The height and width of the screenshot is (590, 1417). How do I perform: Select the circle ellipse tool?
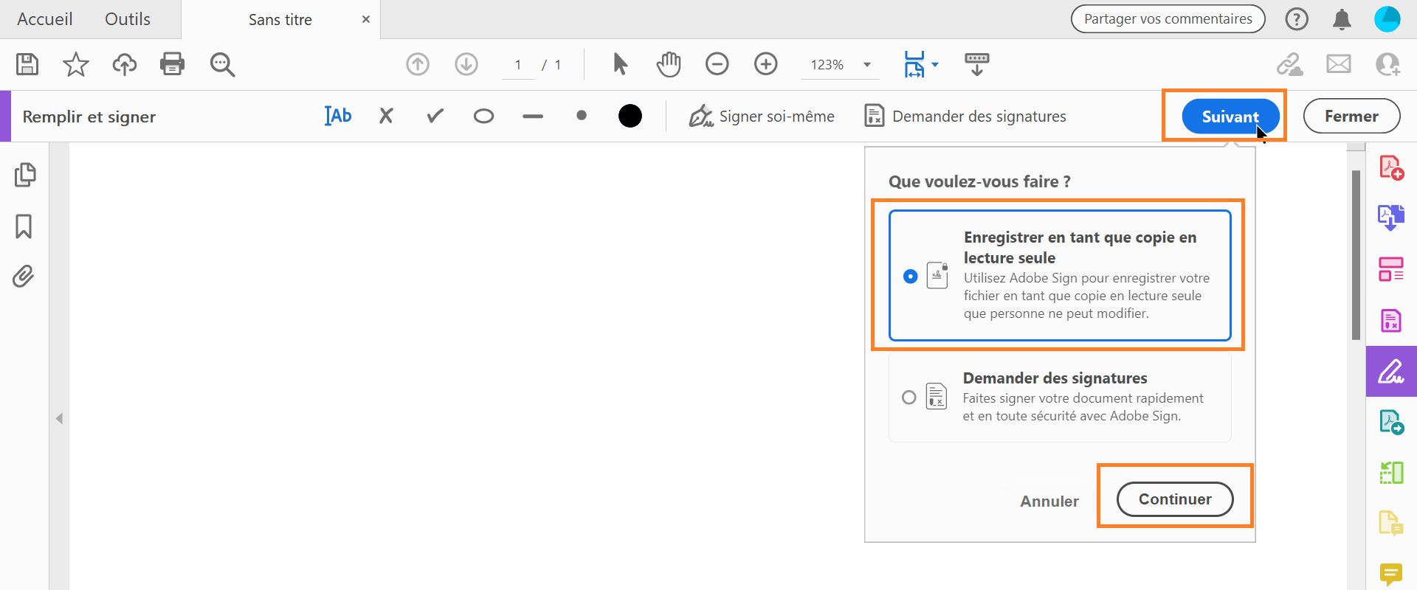(484, 116)
